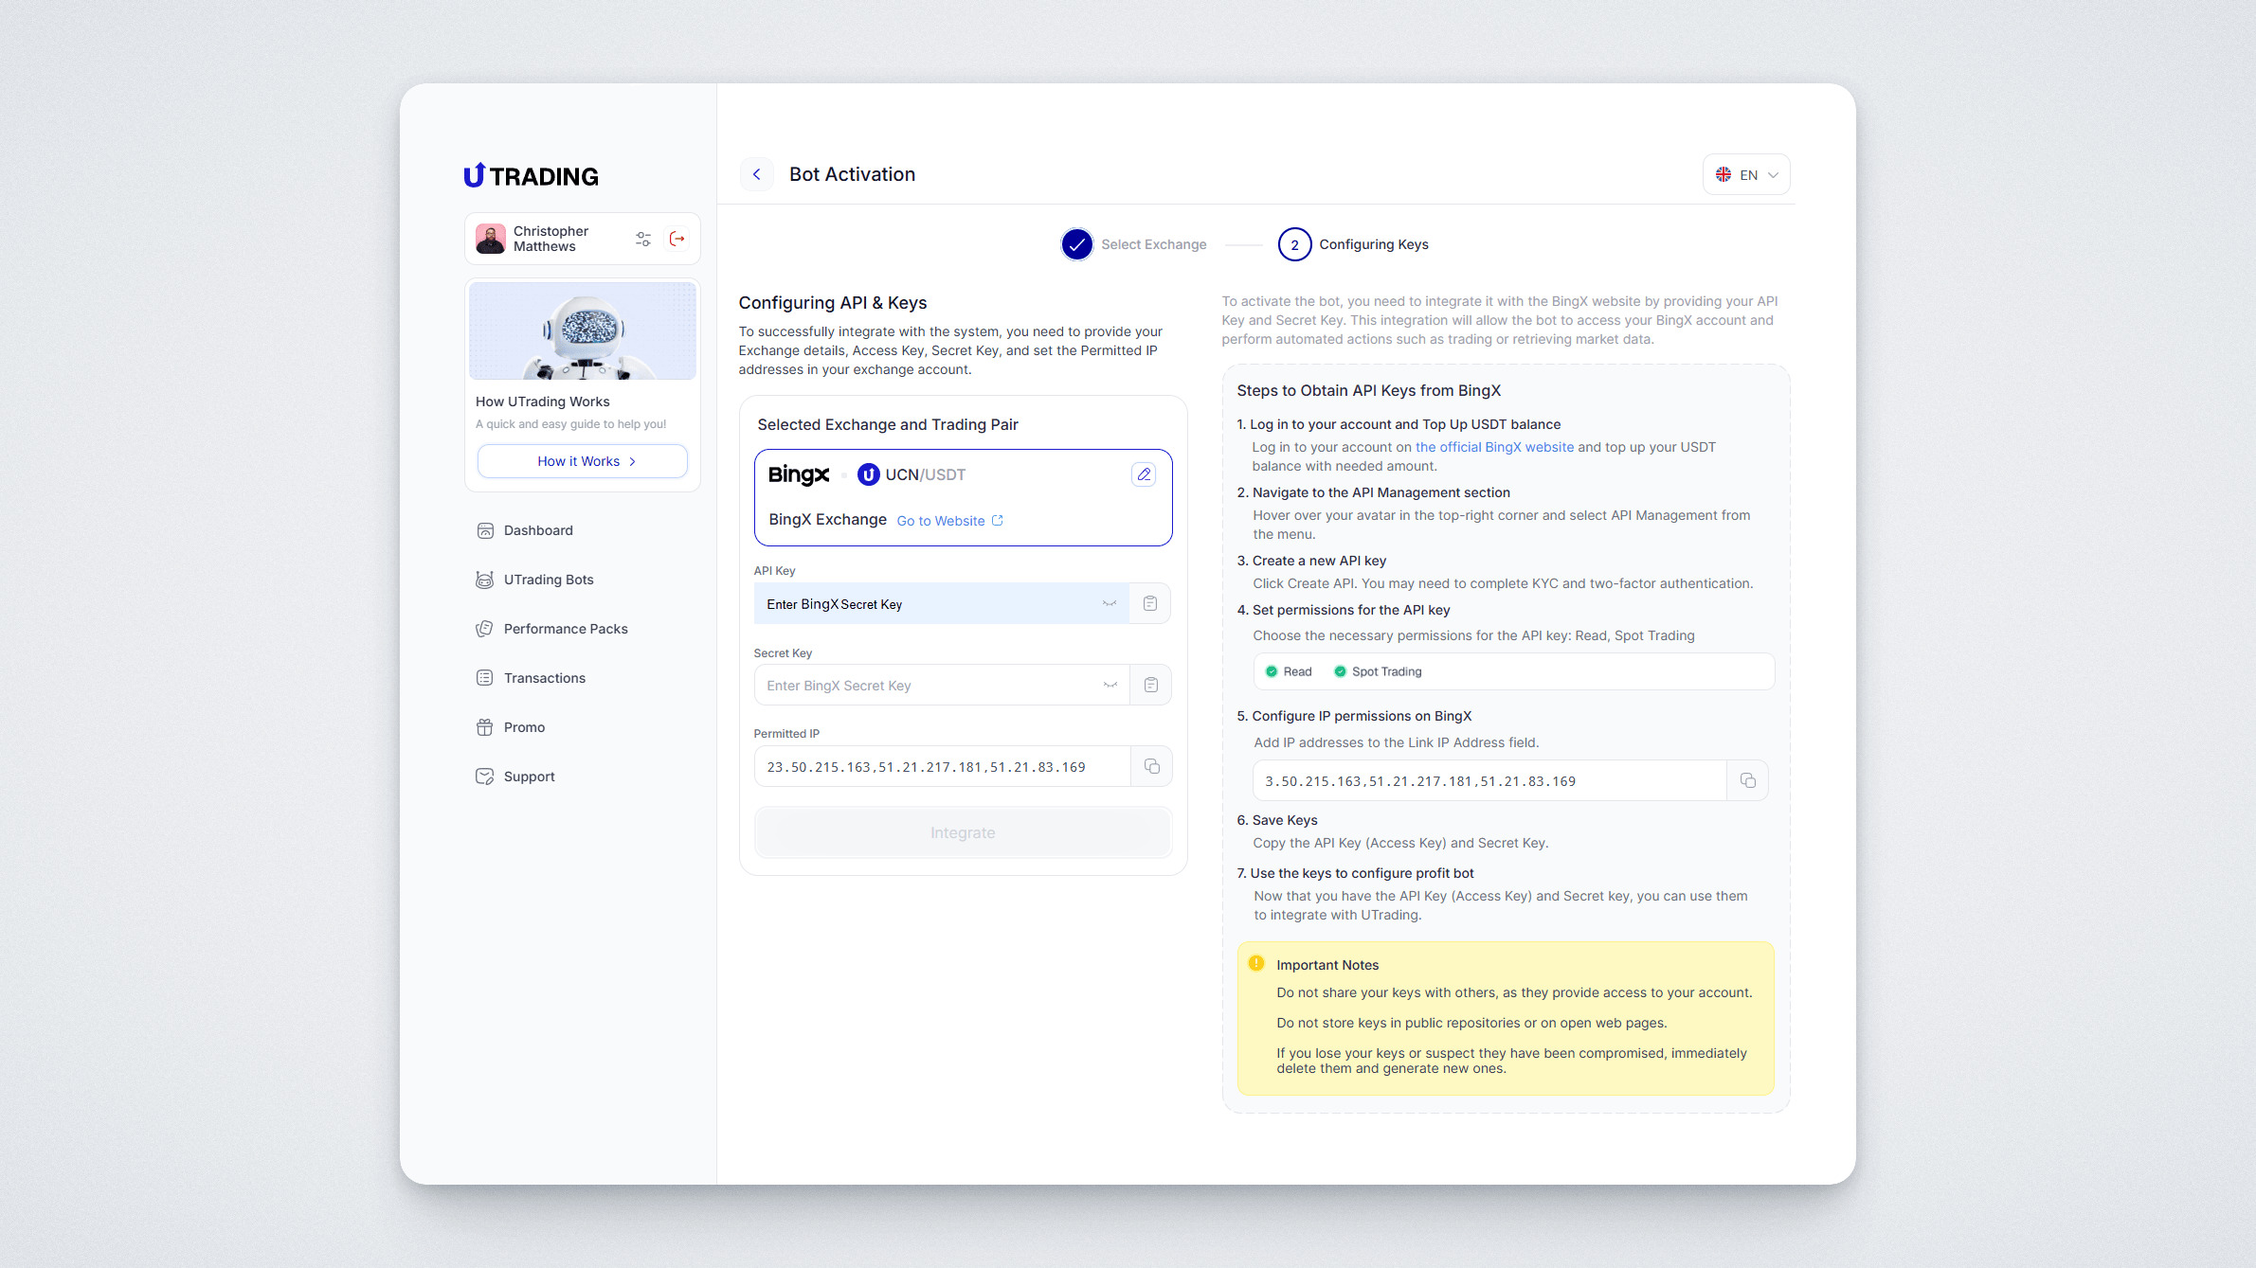Screen dimensions: 2256x1268
Task: Click the back arrow beside Bot Activation
Action: pyautogui.click(x=756, y=174)
